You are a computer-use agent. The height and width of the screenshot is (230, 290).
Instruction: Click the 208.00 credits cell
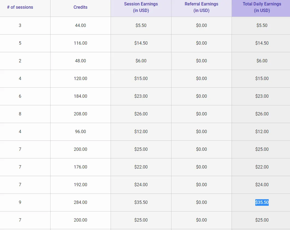coord(81,114)
